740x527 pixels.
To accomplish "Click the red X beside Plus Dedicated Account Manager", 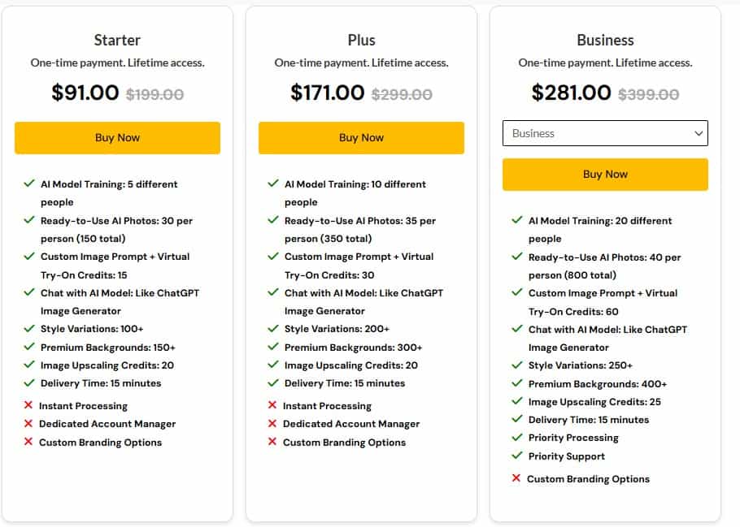I will click(272, 424).
